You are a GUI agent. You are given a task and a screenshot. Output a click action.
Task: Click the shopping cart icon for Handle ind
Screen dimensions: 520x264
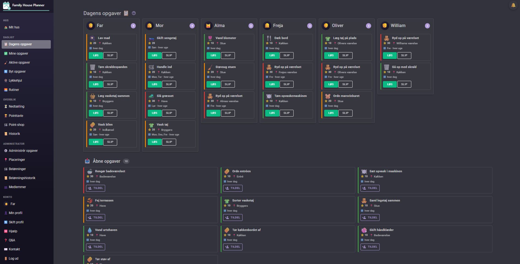[151, 67]
